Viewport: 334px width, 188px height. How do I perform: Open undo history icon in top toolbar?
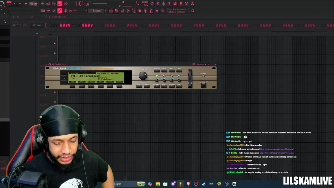click(152, 4)
